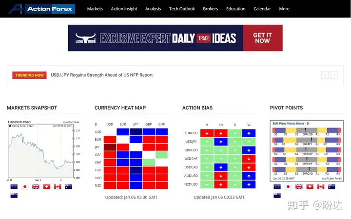The image size is (351, 219).
Task: Pick New Zealand flag under Pivot Points
Action: pyautogui.click(x=277, y=196)
